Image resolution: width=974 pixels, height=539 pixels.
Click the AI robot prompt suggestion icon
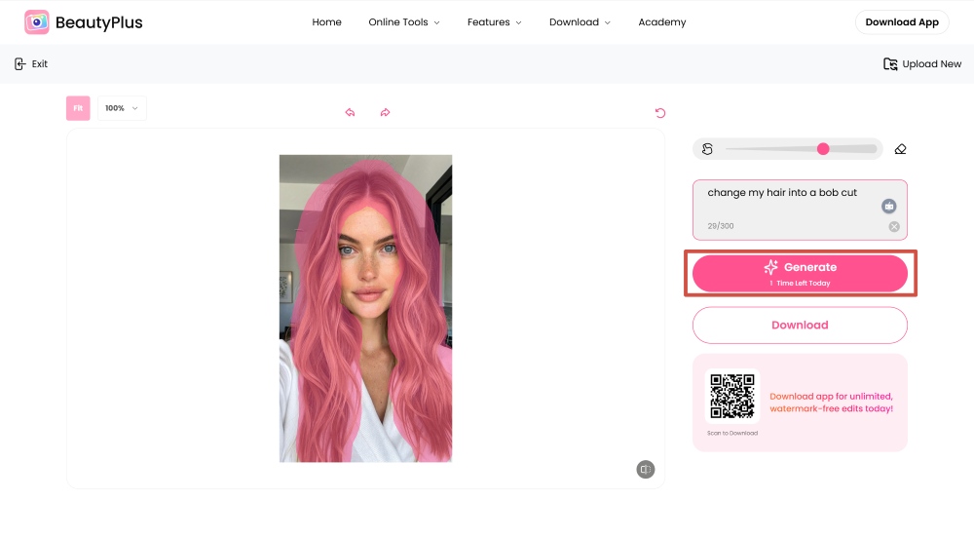[x=889, y=206]
